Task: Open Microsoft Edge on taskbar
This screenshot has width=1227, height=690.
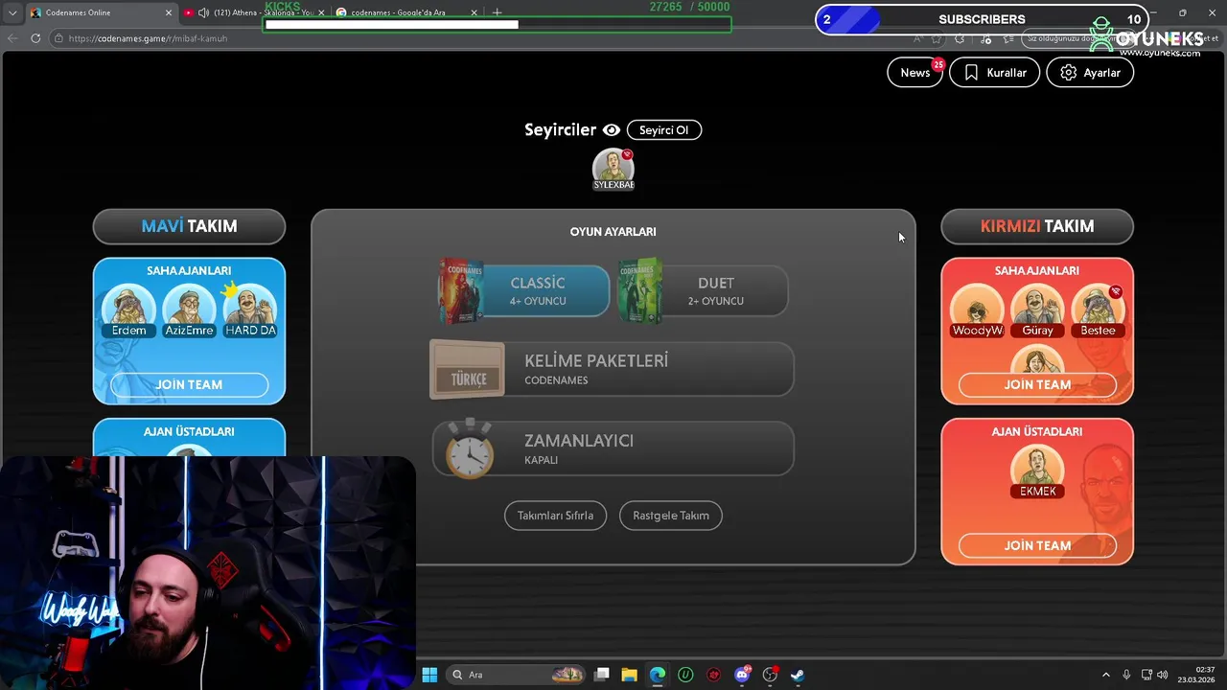Action: click(x=658, y=675)
